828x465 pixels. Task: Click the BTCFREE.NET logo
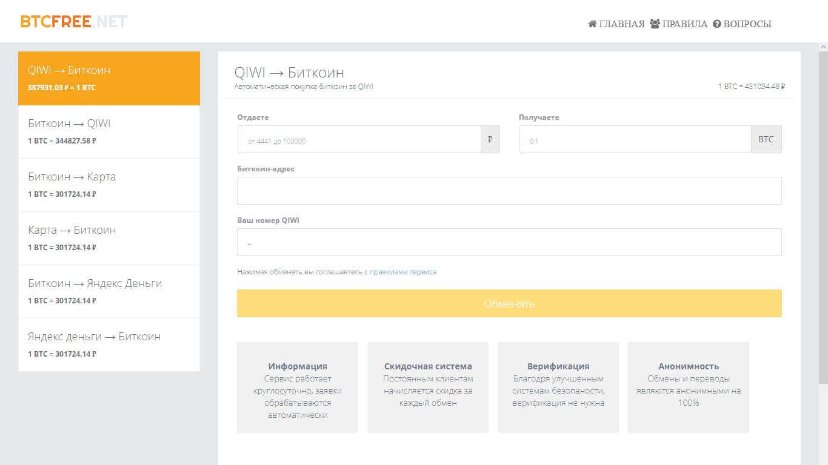73,22
